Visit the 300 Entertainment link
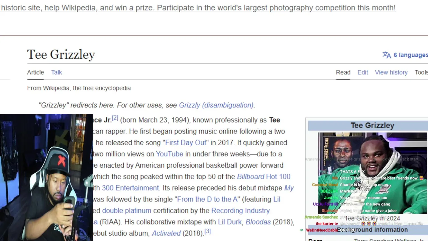Image resolution: width=428 pixels, height=241 pixels. (x=130, y=188)
